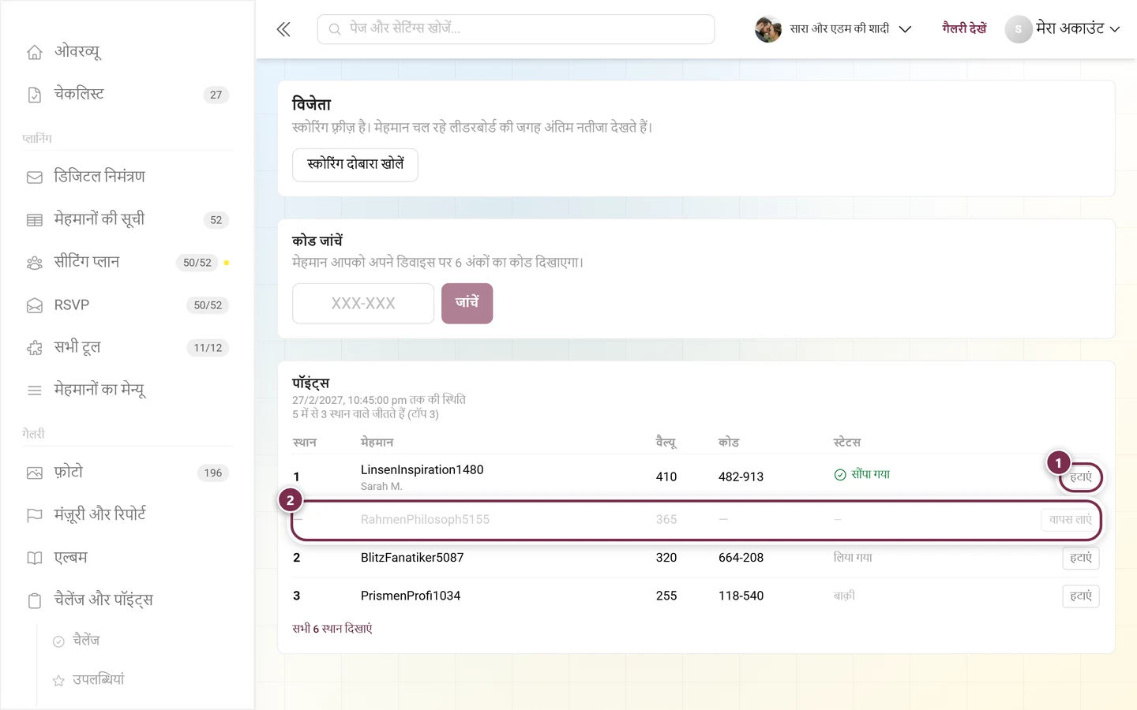Image resolution: width=1137 pixels, height=710 pixels.
Task: Click the स्कोरिंग दोबारा खोलें button
Action: [355, 165]
